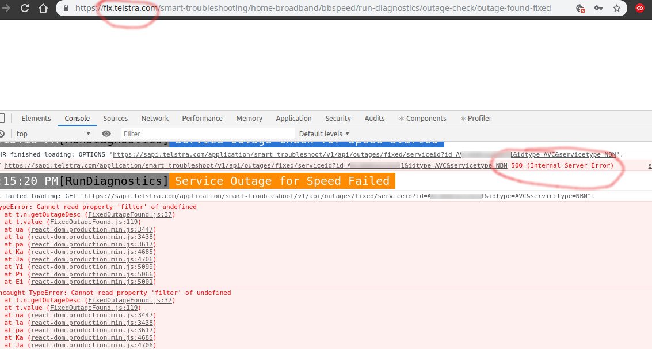Toggle the live expression eye icon

point(106,134)
